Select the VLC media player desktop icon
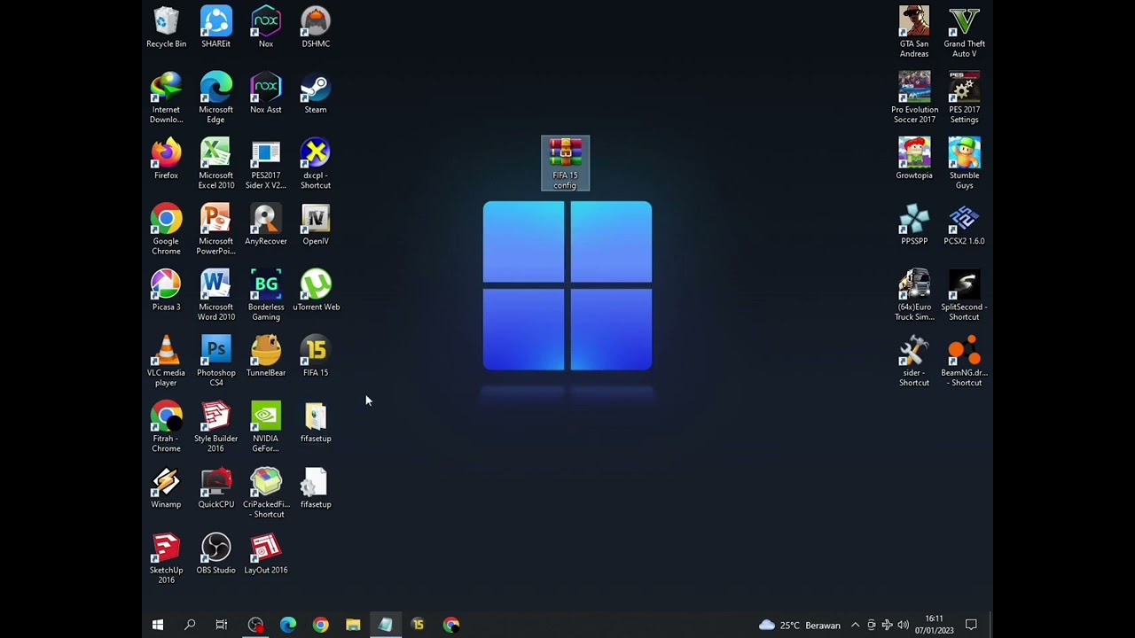 tap(166, 361)
